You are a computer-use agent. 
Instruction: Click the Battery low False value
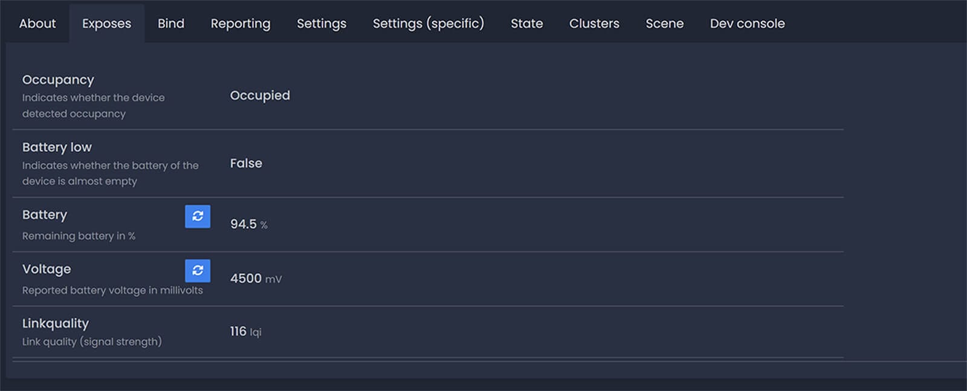pyautogui.click(x=246, y=163)
